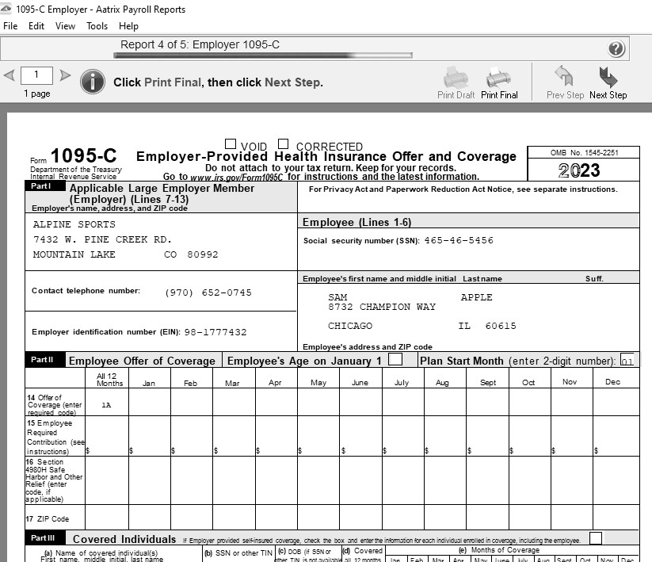The width and height of the screenshot is (652, 562).
Task: Click the report progress bar
Action: tap(263, 55)
